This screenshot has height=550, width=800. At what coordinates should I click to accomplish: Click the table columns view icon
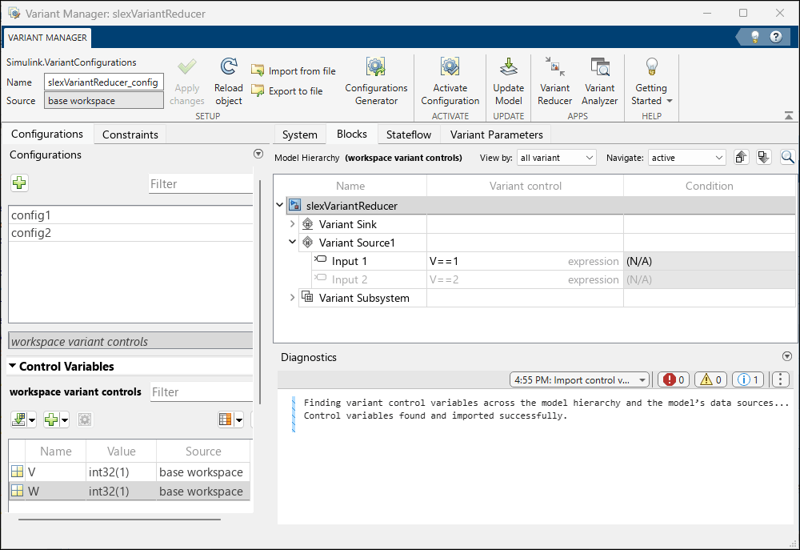pos(225,420)
